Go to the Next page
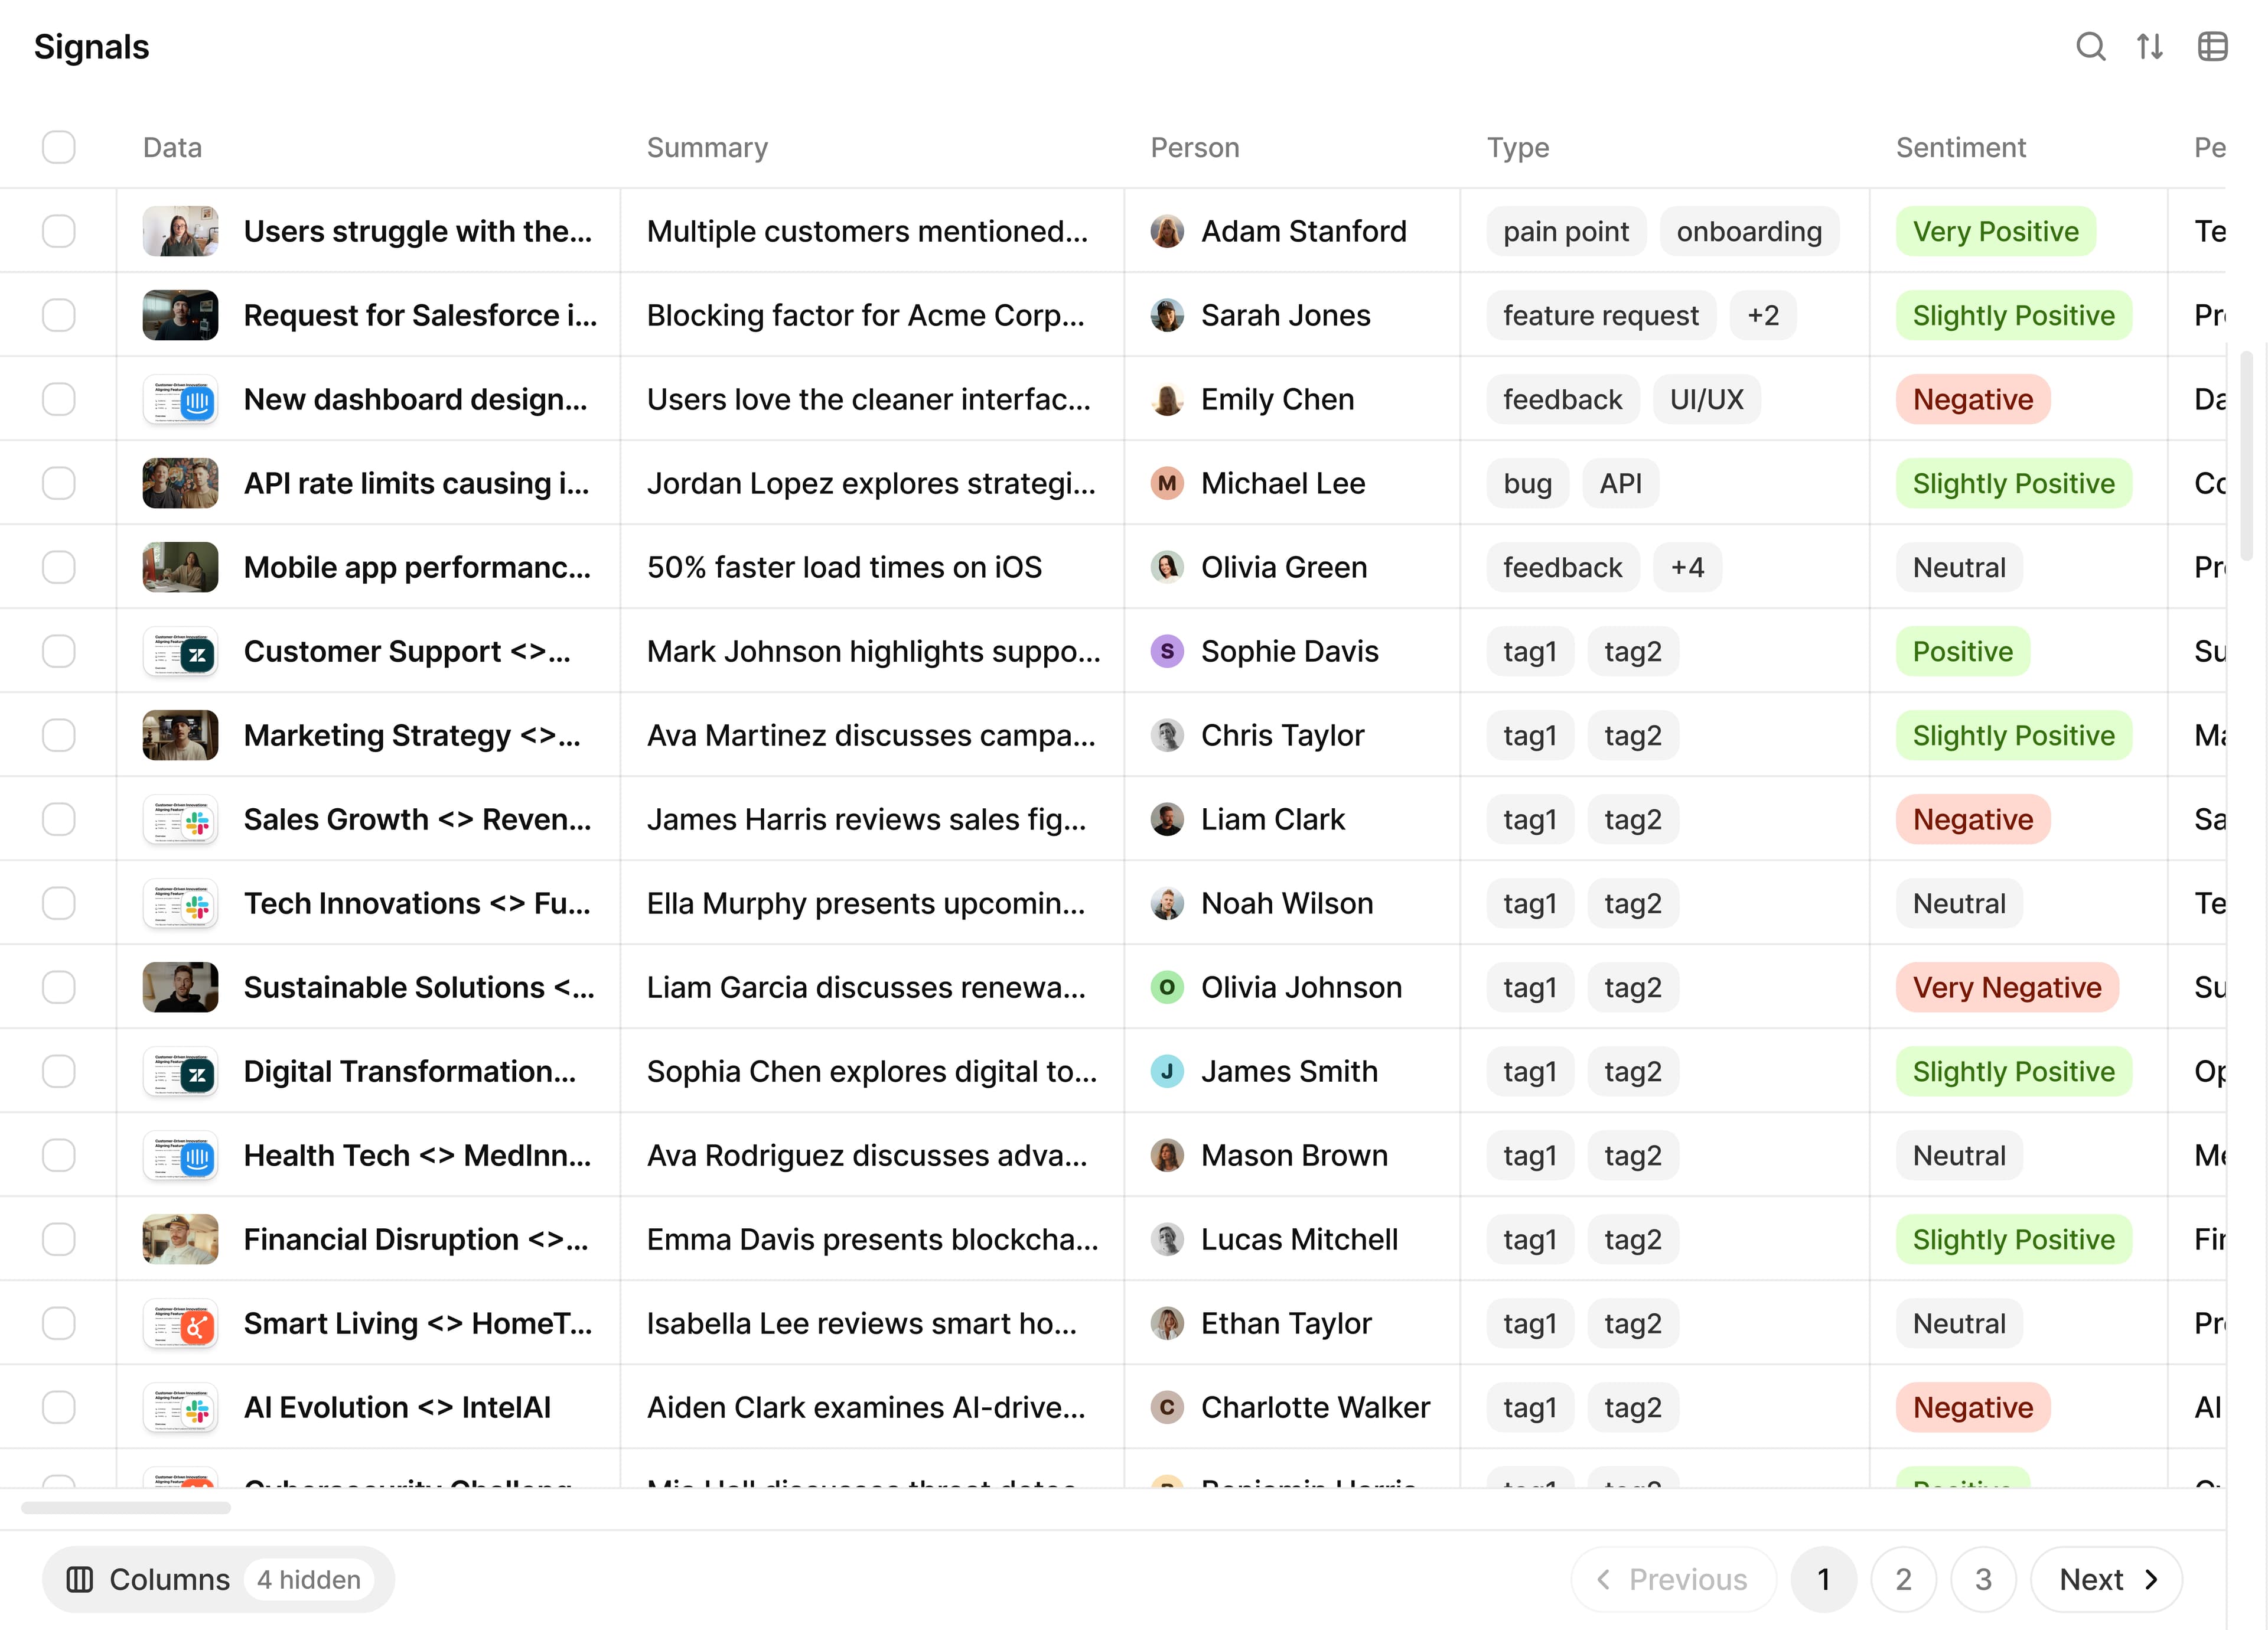 pyautogui.click(x=2106, y=1579)
